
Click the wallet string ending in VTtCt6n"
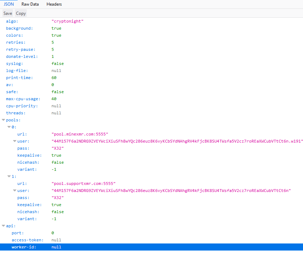(171, 191)
